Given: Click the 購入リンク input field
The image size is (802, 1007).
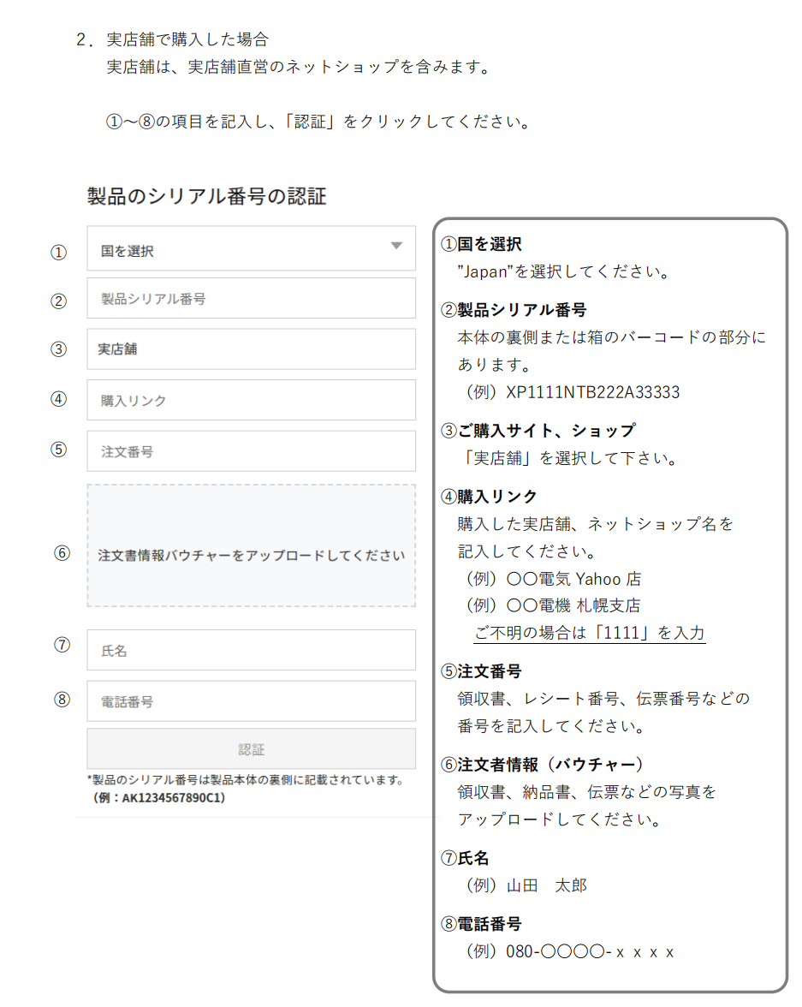Looking at the screenshot, I should (250, 399).
